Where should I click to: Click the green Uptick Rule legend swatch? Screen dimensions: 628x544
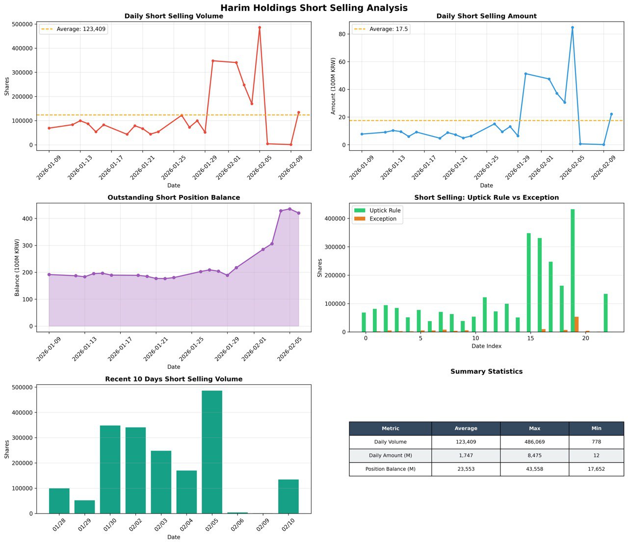coord(360,210)
